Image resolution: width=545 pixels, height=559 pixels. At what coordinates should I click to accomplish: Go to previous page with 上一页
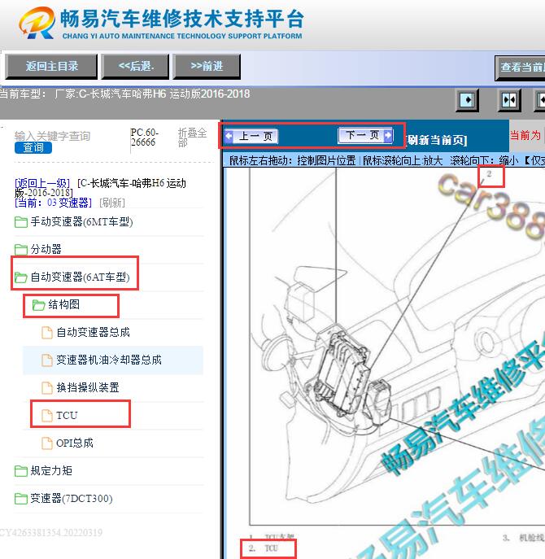pyautogui.click(x=251, y=136)
